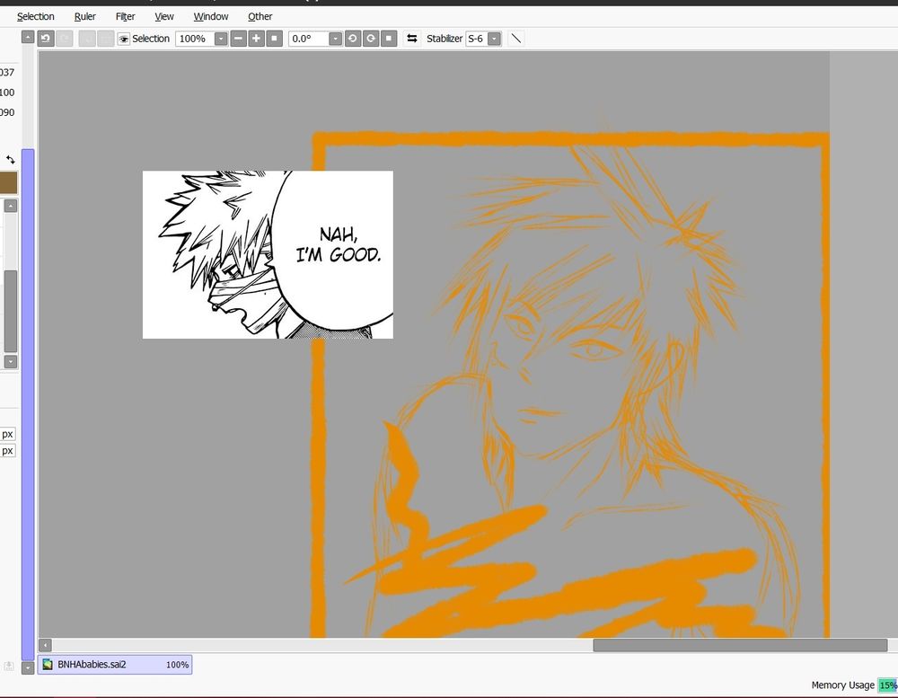Image resolution: width=898 pixels, height=698 pixels.
Task: Reset zoom with square button
Action: pos(274,39)
